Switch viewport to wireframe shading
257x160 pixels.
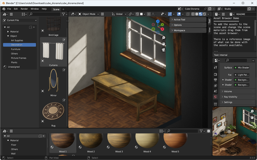click(x=193, y=14)
